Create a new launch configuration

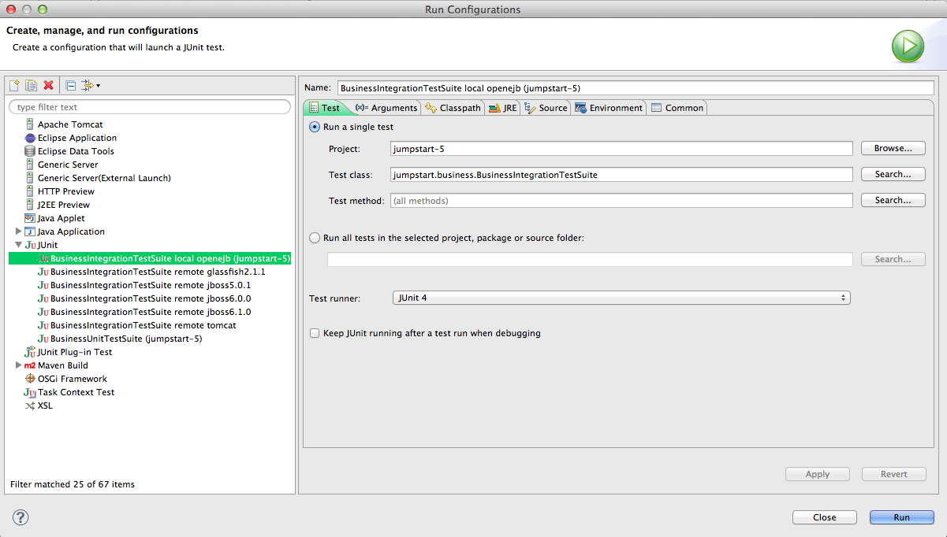14,85
